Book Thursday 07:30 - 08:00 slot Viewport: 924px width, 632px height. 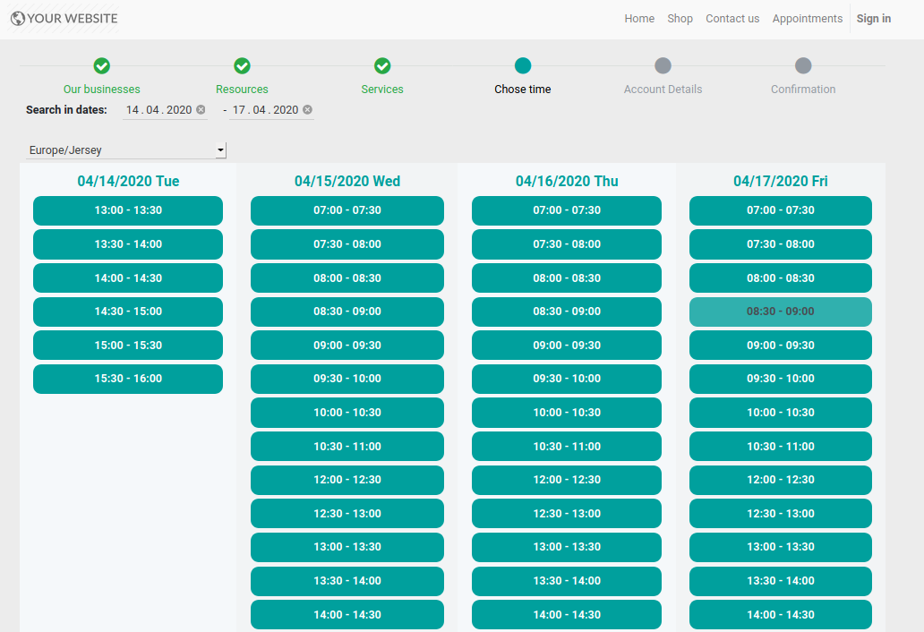tap(566, 244)
